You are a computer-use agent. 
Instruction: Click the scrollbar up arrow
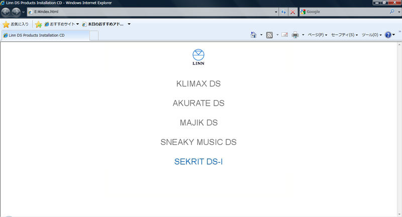point(399,45)
